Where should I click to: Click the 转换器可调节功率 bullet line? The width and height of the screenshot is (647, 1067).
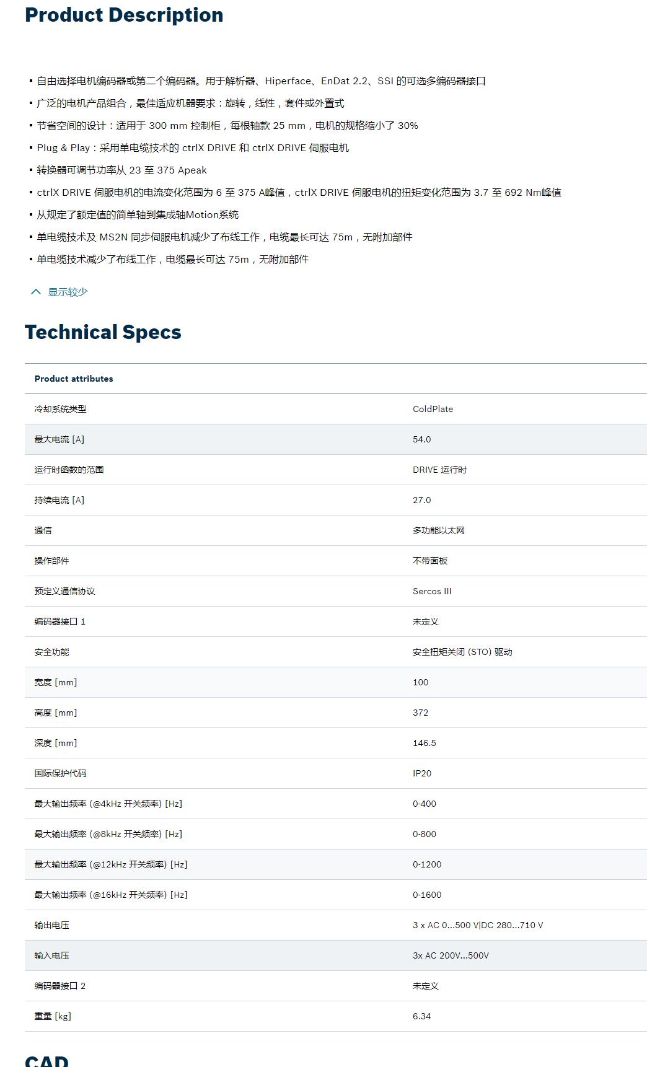pos(121,170)
